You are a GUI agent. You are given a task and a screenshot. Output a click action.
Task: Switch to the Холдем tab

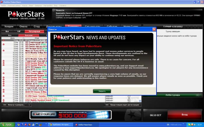point(9,26)
